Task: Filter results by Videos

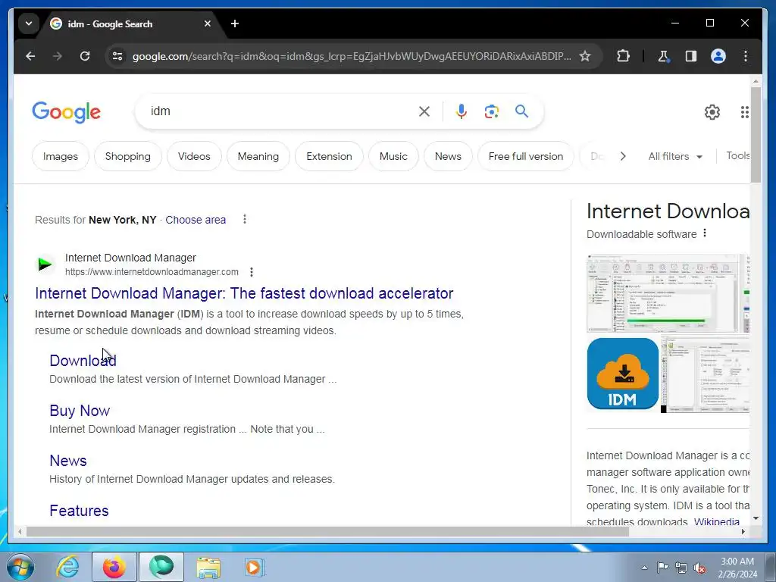Action: [x=194, y=156]
